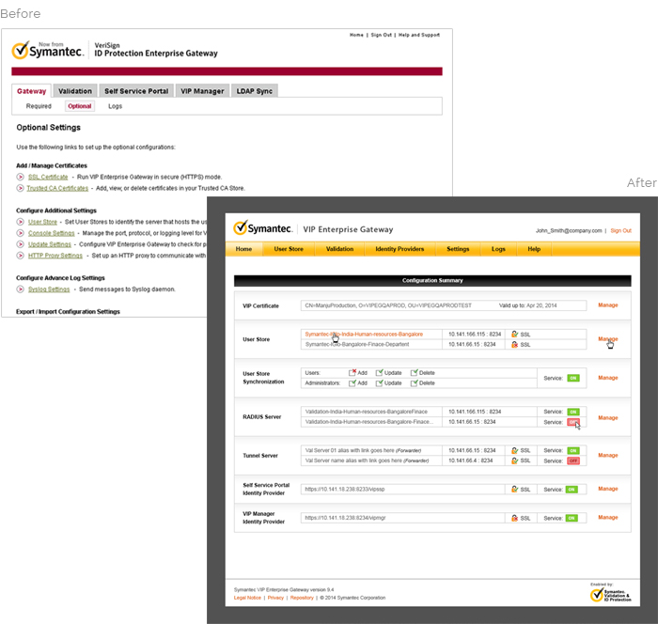The width and height of the screenshot is (658, 624).
Task: Toggle User Store Synchronization service ON switch
Action: 573,378
